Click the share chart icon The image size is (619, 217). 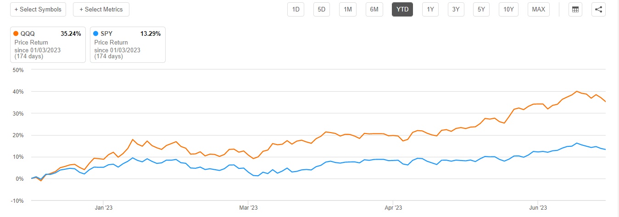pyautogui.click(x=598, y=9)
